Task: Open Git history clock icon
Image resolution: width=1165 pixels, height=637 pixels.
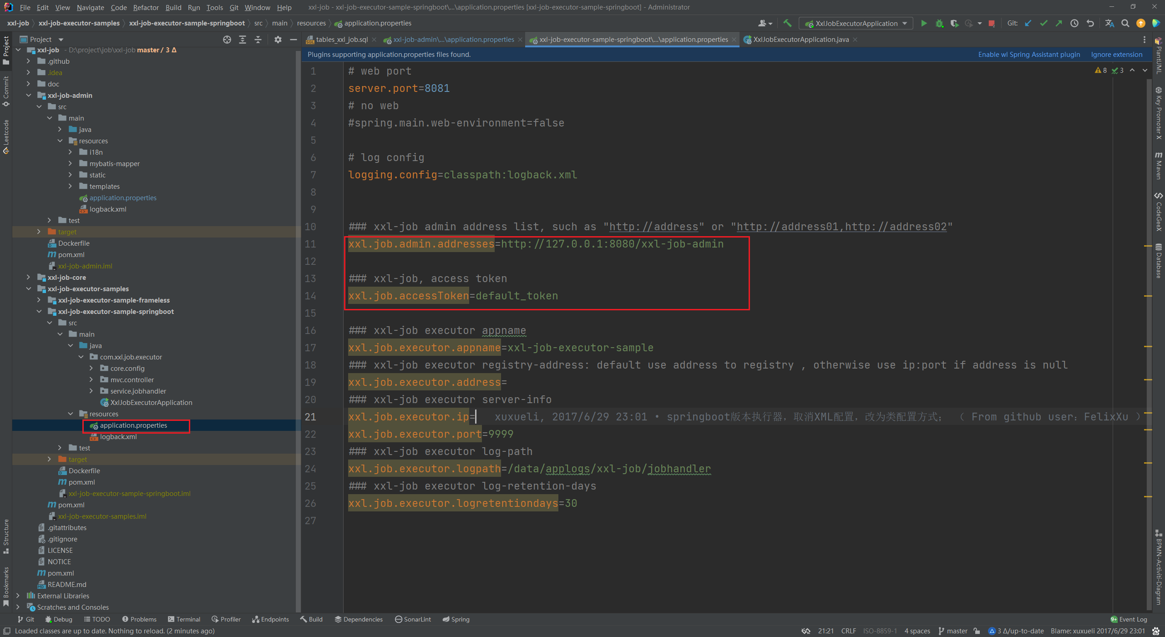Action: coord(1074,23)
